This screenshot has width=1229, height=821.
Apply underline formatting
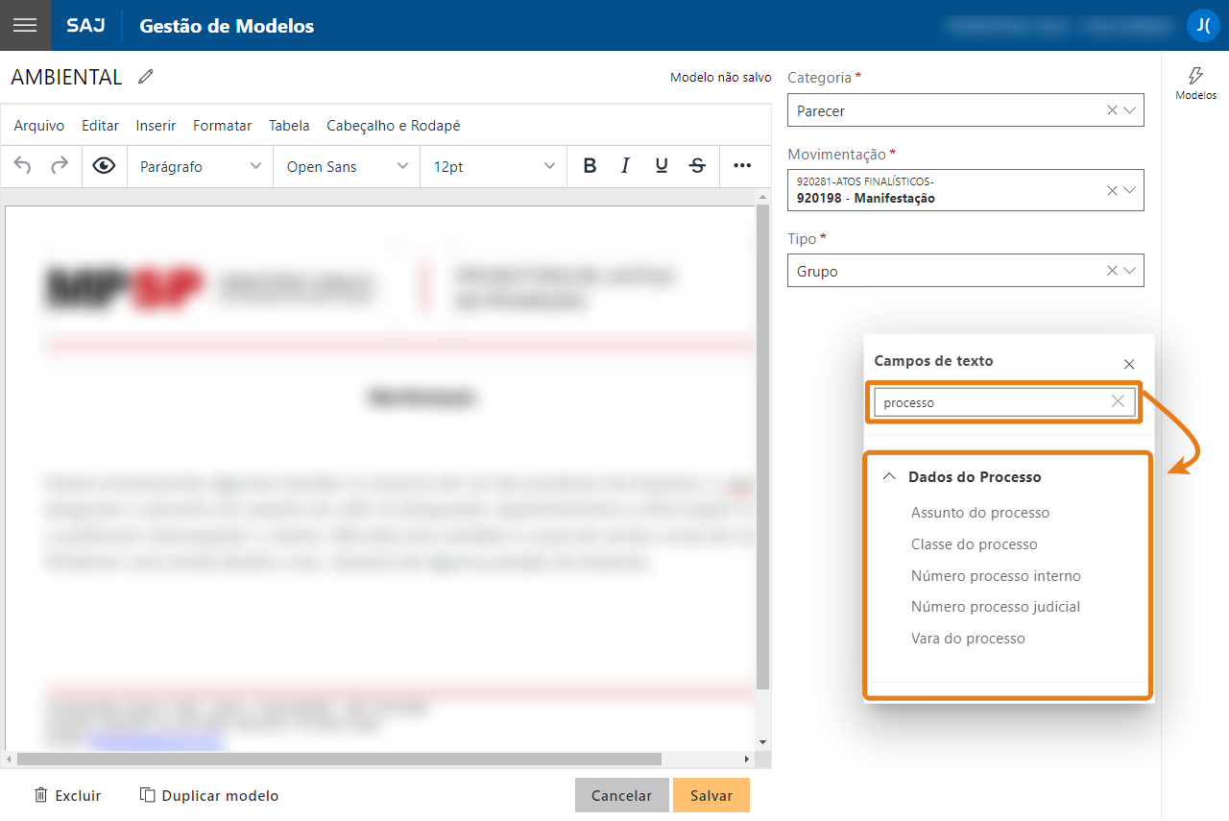pyautogui.click(x=662, y=166)
